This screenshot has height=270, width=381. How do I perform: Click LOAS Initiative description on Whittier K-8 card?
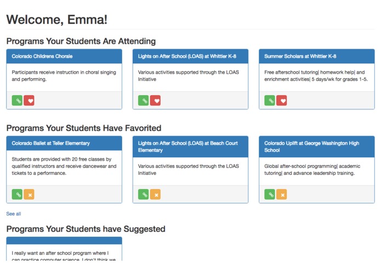tap(189, 75)
